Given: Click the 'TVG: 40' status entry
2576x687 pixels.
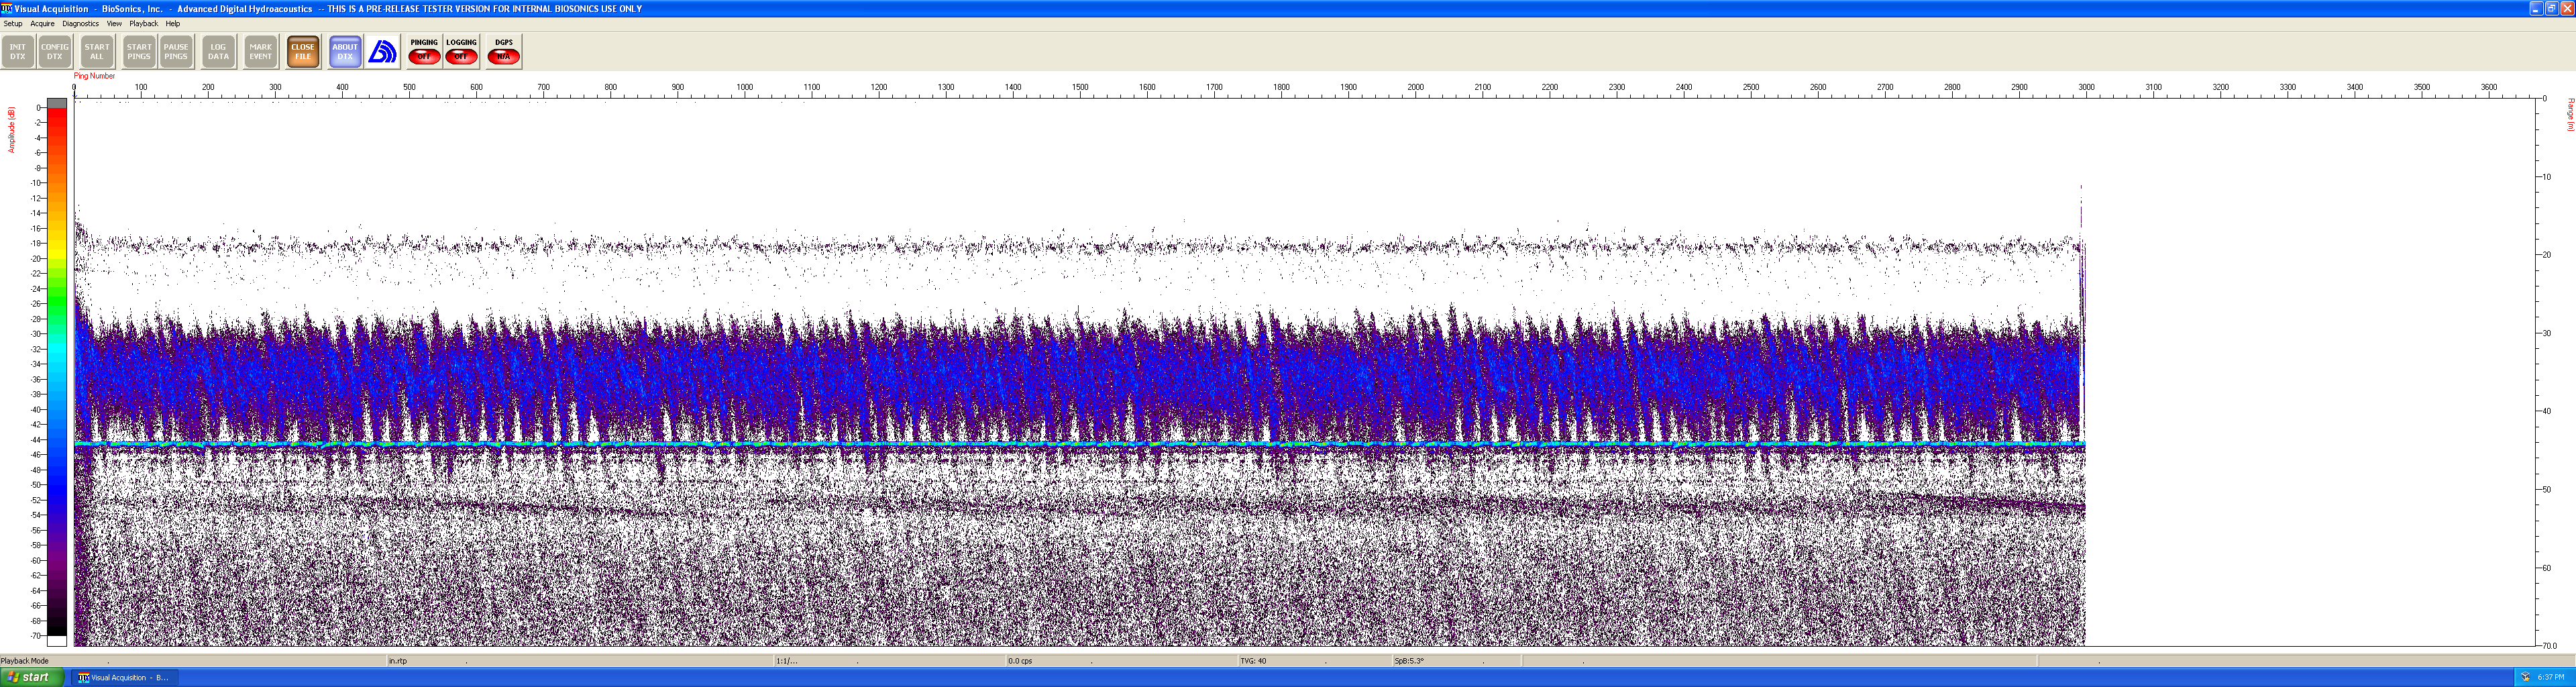Looking at the screenshot, I should pyautogui.click(x=1253, y=661).
